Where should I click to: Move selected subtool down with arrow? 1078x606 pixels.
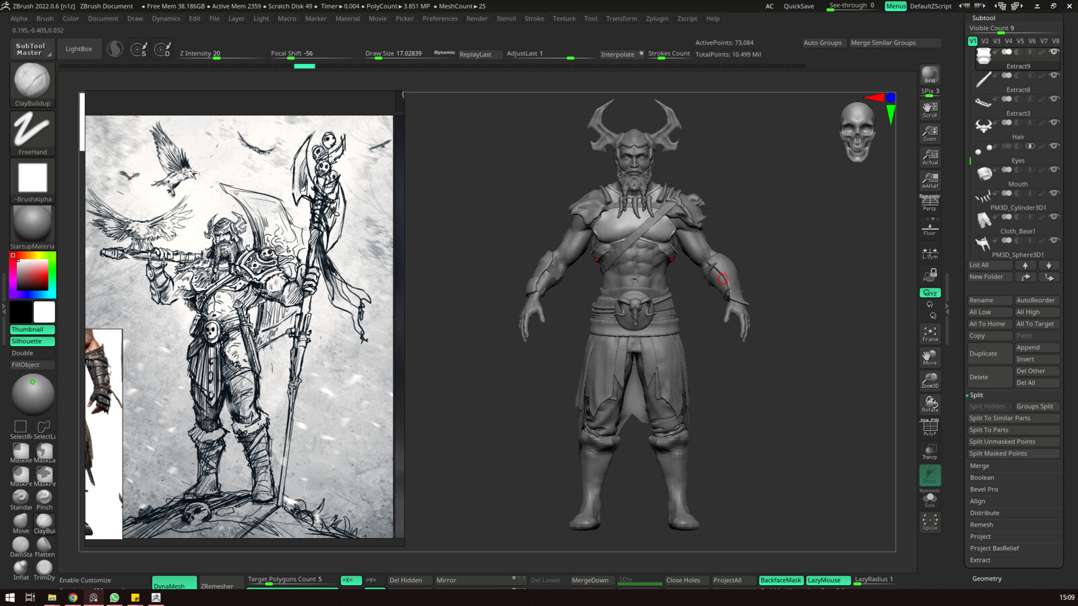point(1048,265)
